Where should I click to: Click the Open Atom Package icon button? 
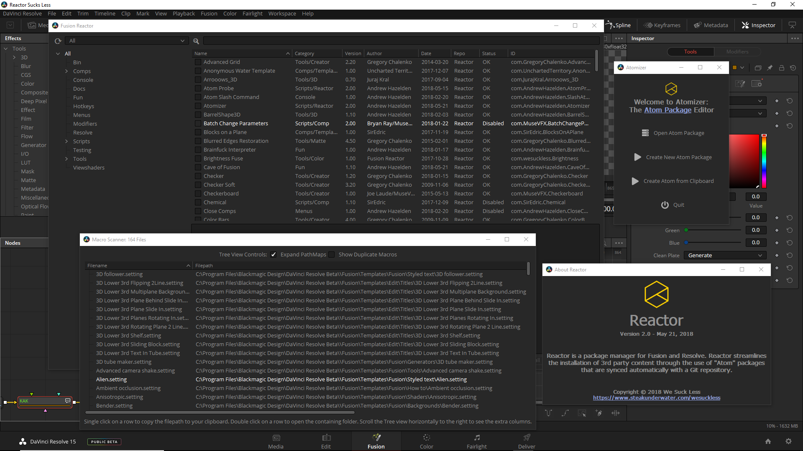coord(645,133)
